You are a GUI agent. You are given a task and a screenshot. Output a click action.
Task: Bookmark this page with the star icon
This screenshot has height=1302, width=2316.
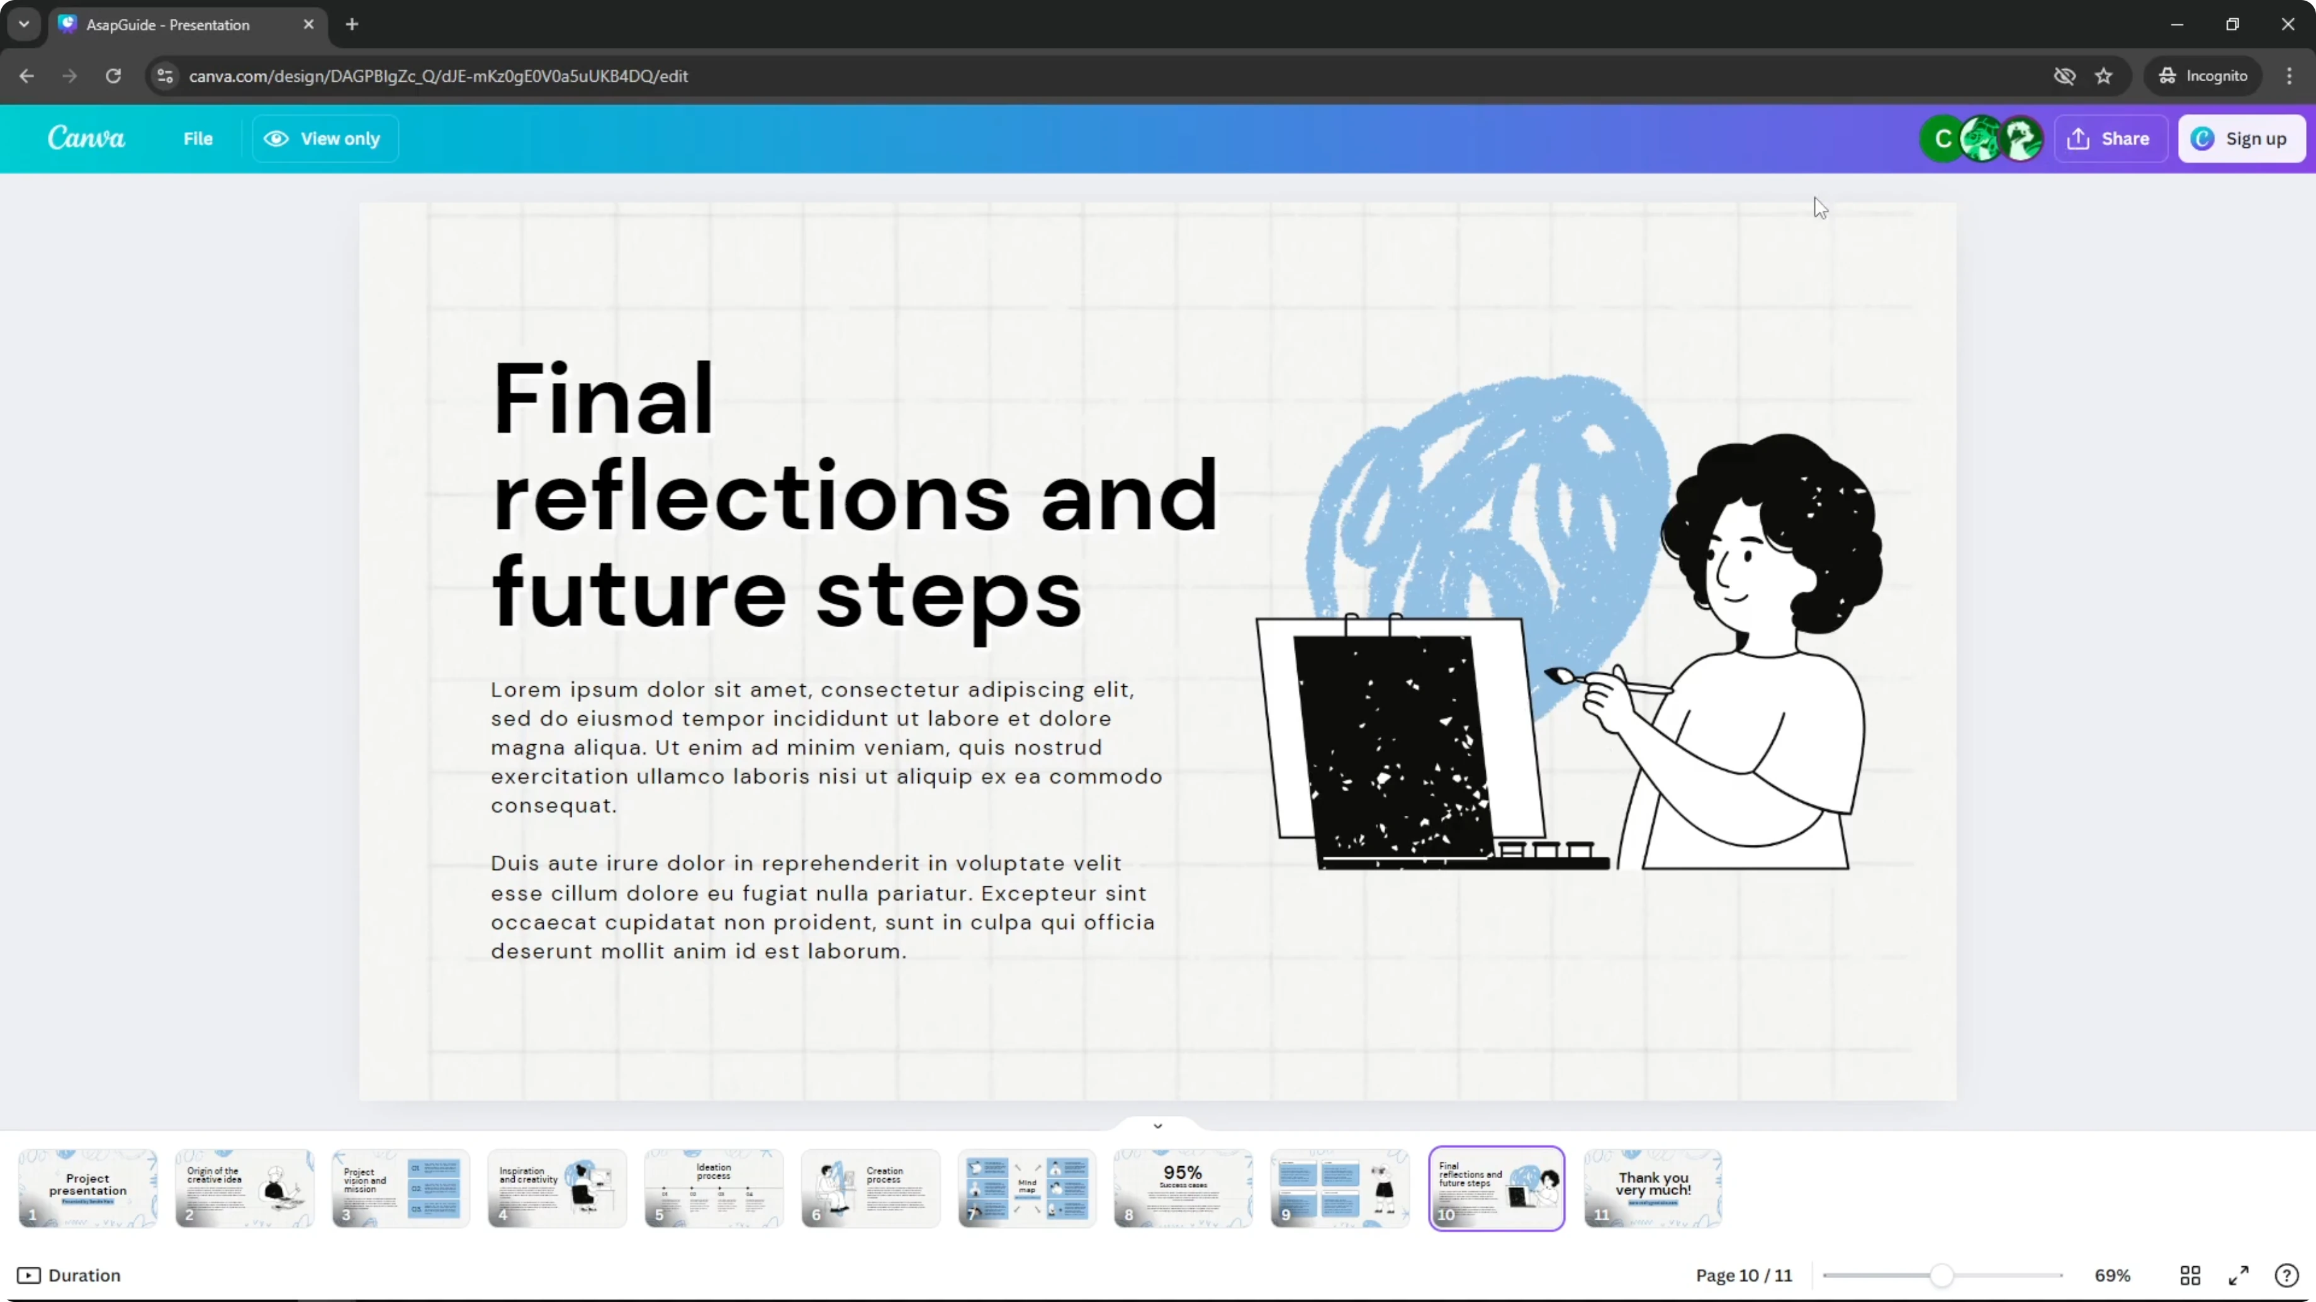(2104, 75)
